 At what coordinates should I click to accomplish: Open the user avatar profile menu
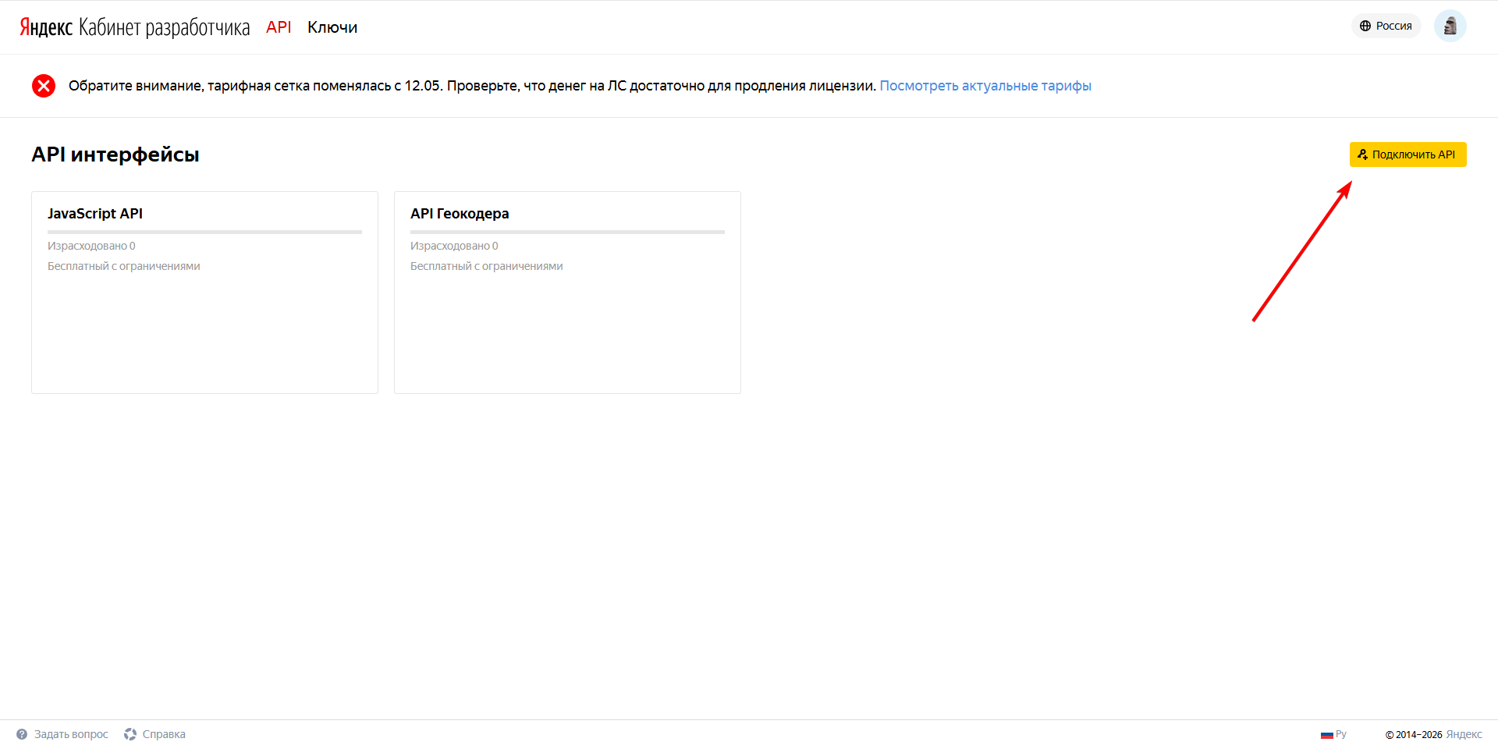click(1450, 26)
